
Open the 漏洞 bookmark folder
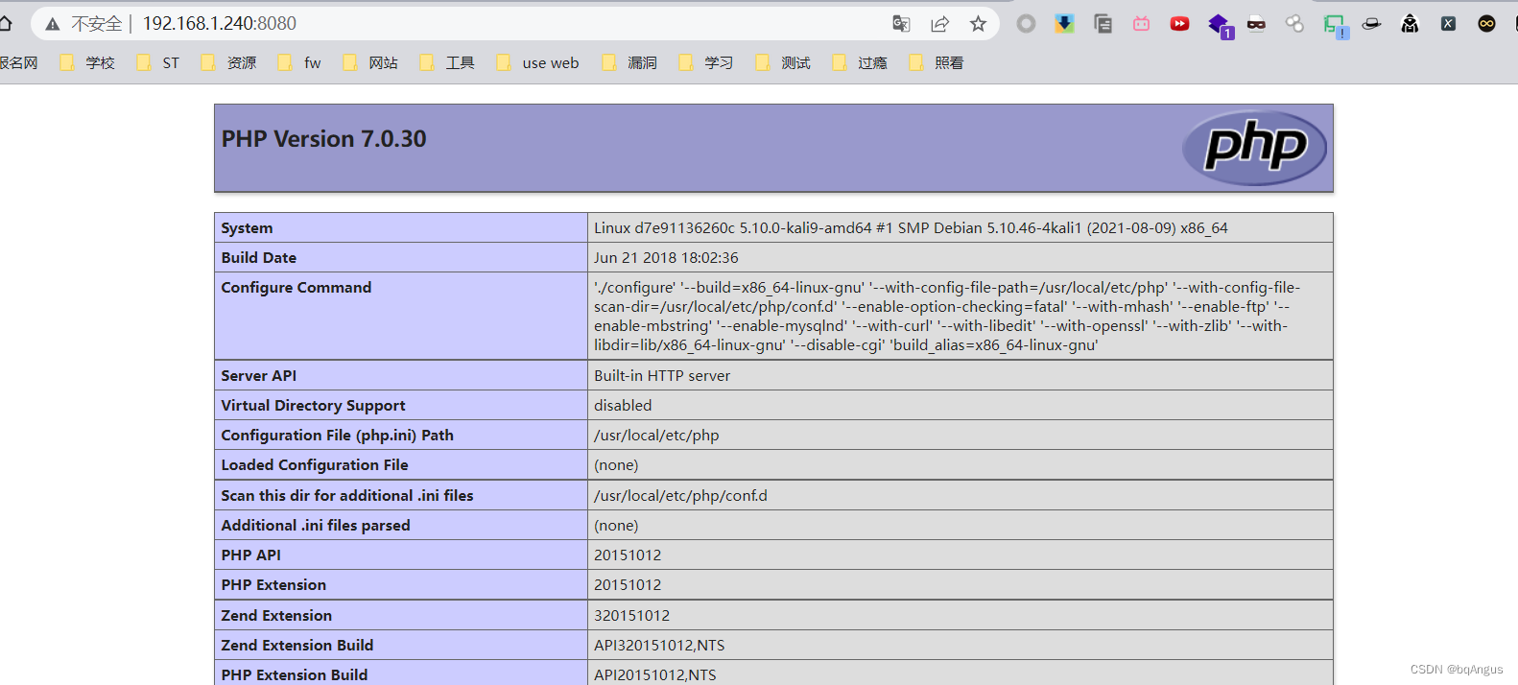tap(629, 62)
